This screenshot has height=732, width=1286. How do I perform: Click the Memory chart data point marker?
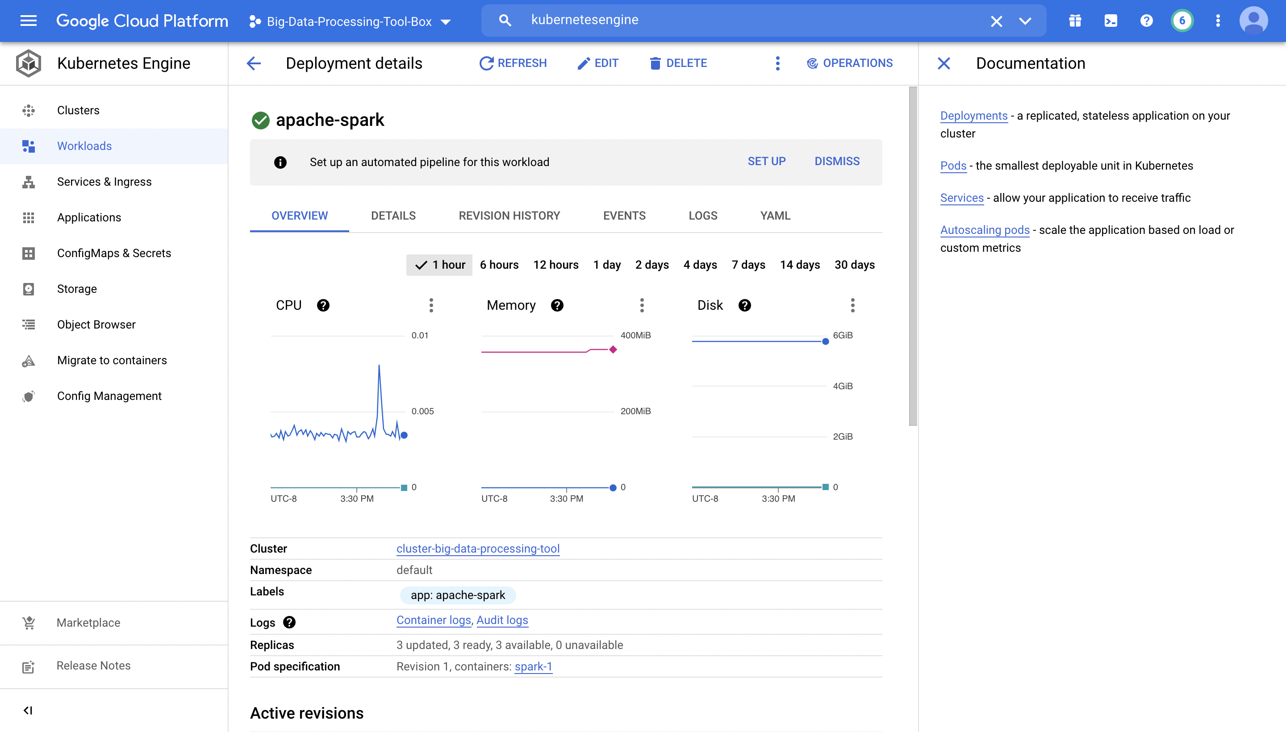[x=613, y=350]
